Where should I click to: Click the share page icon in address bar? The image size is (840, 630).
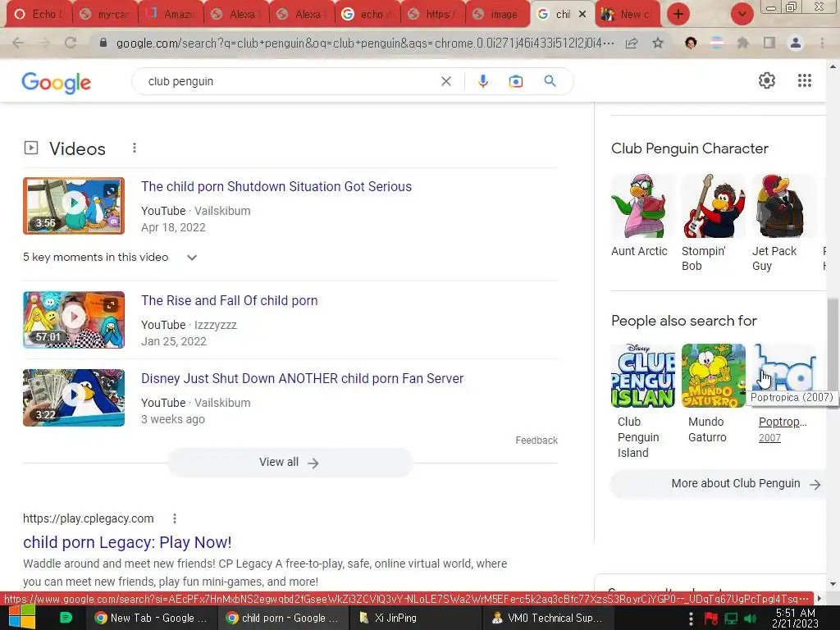[632, 43]
